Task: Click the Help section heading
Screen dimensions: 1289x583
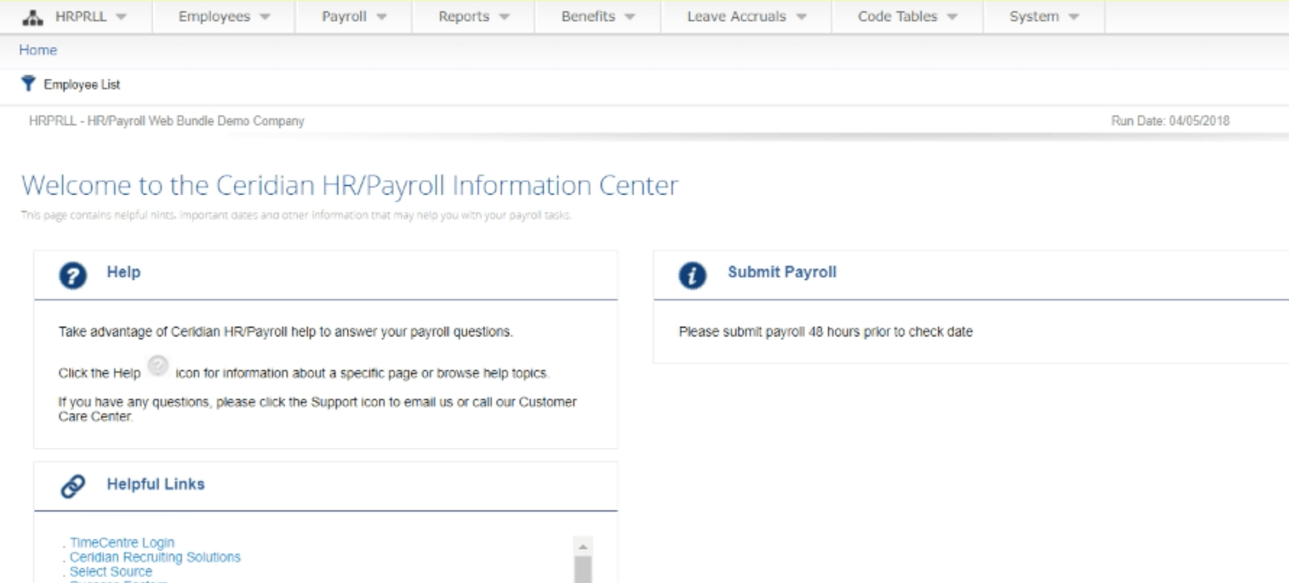Action: coord(123,272)
